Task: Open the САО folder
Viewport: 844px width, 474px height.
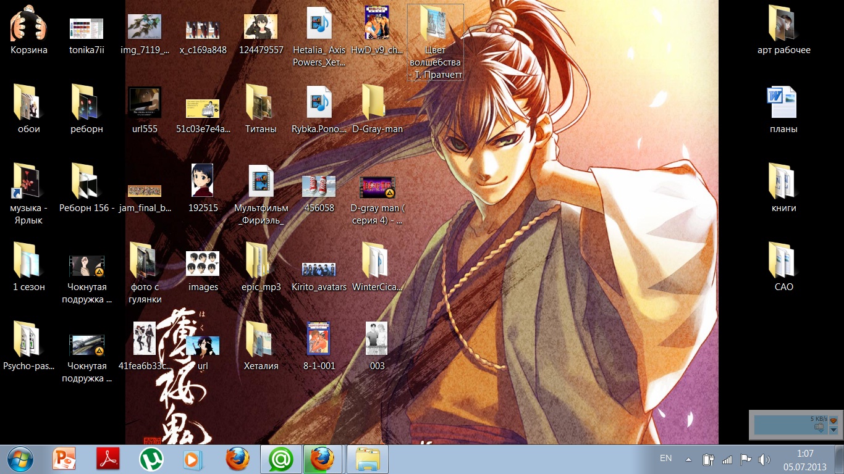Action: pos(783,268)
